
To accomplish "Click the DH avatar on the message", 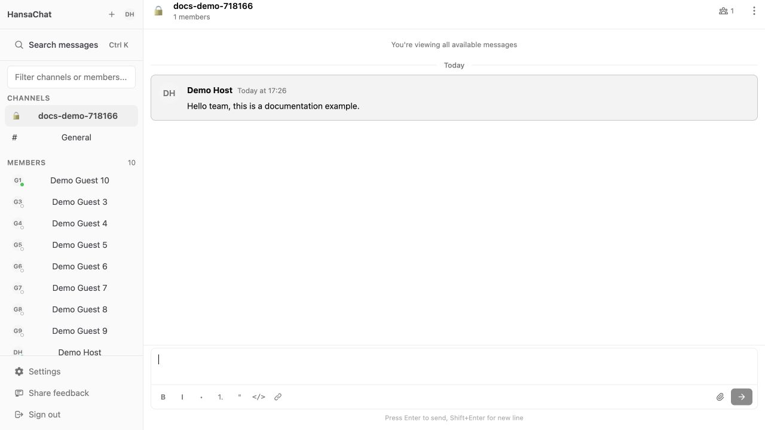I will [x=169, y=93].
